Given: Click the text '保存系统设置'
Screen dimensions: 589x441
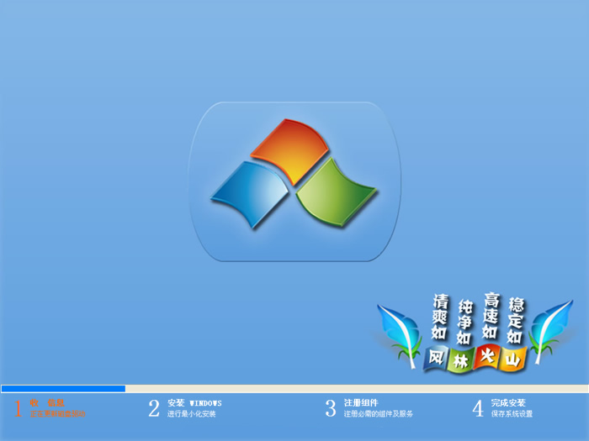Looking at the screenshot, I should click(512, 413).
